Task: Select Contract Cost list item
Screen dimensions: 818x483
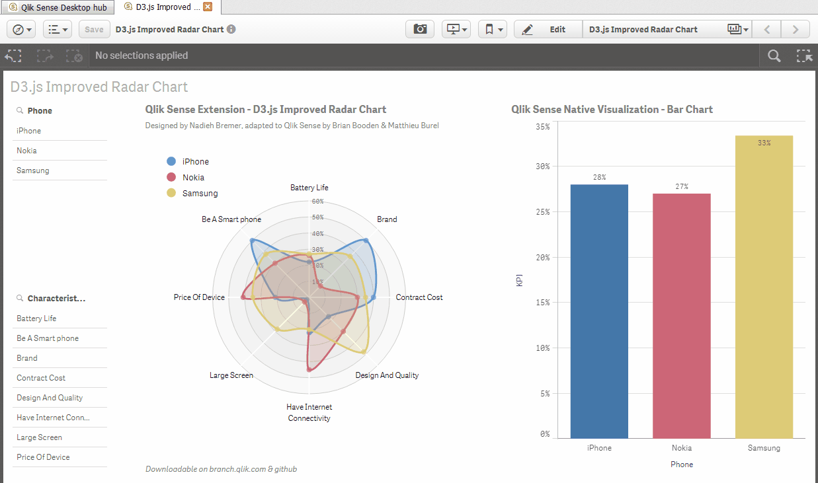Action: pos(60,378)
